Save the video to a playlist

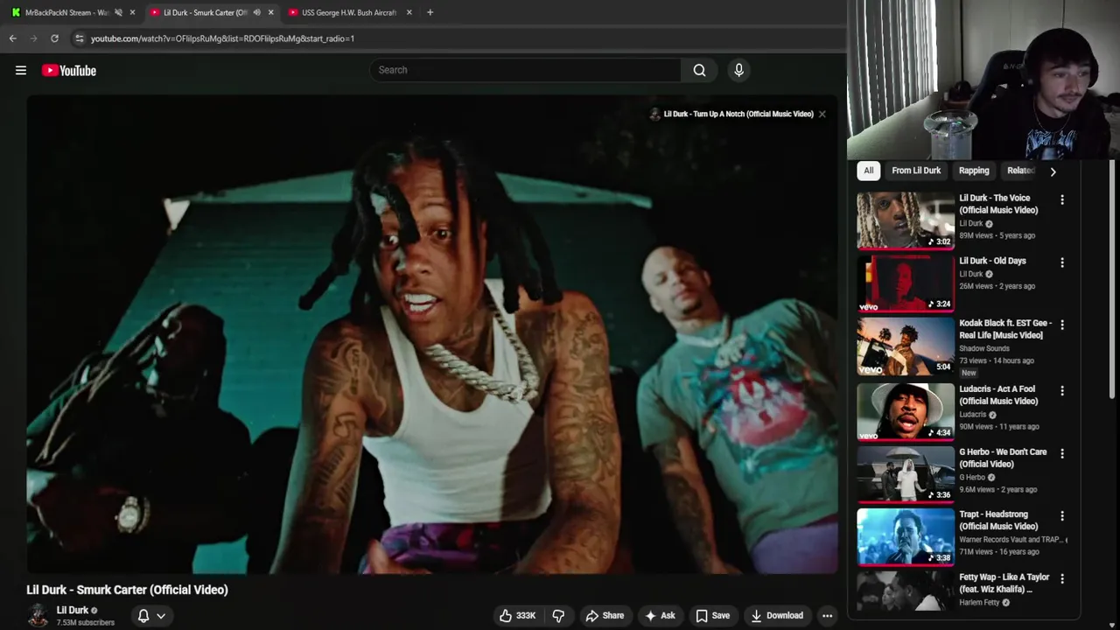pos(712,616)
